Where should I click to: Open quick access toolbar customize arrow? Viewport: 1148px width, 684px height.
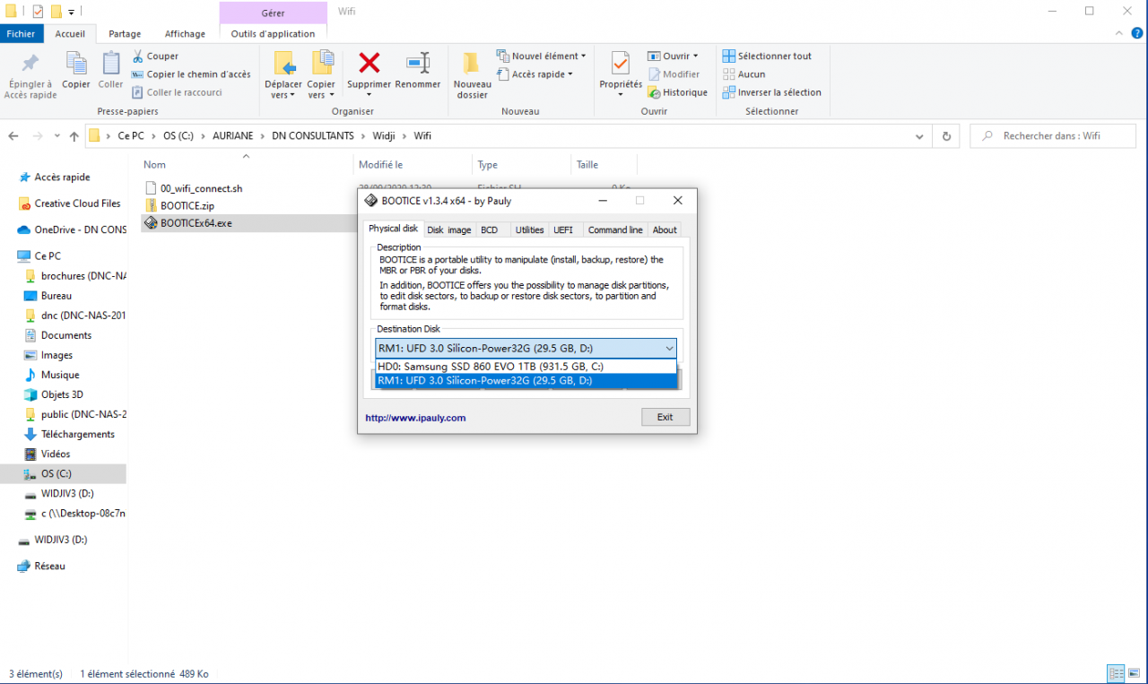point(72,12)
